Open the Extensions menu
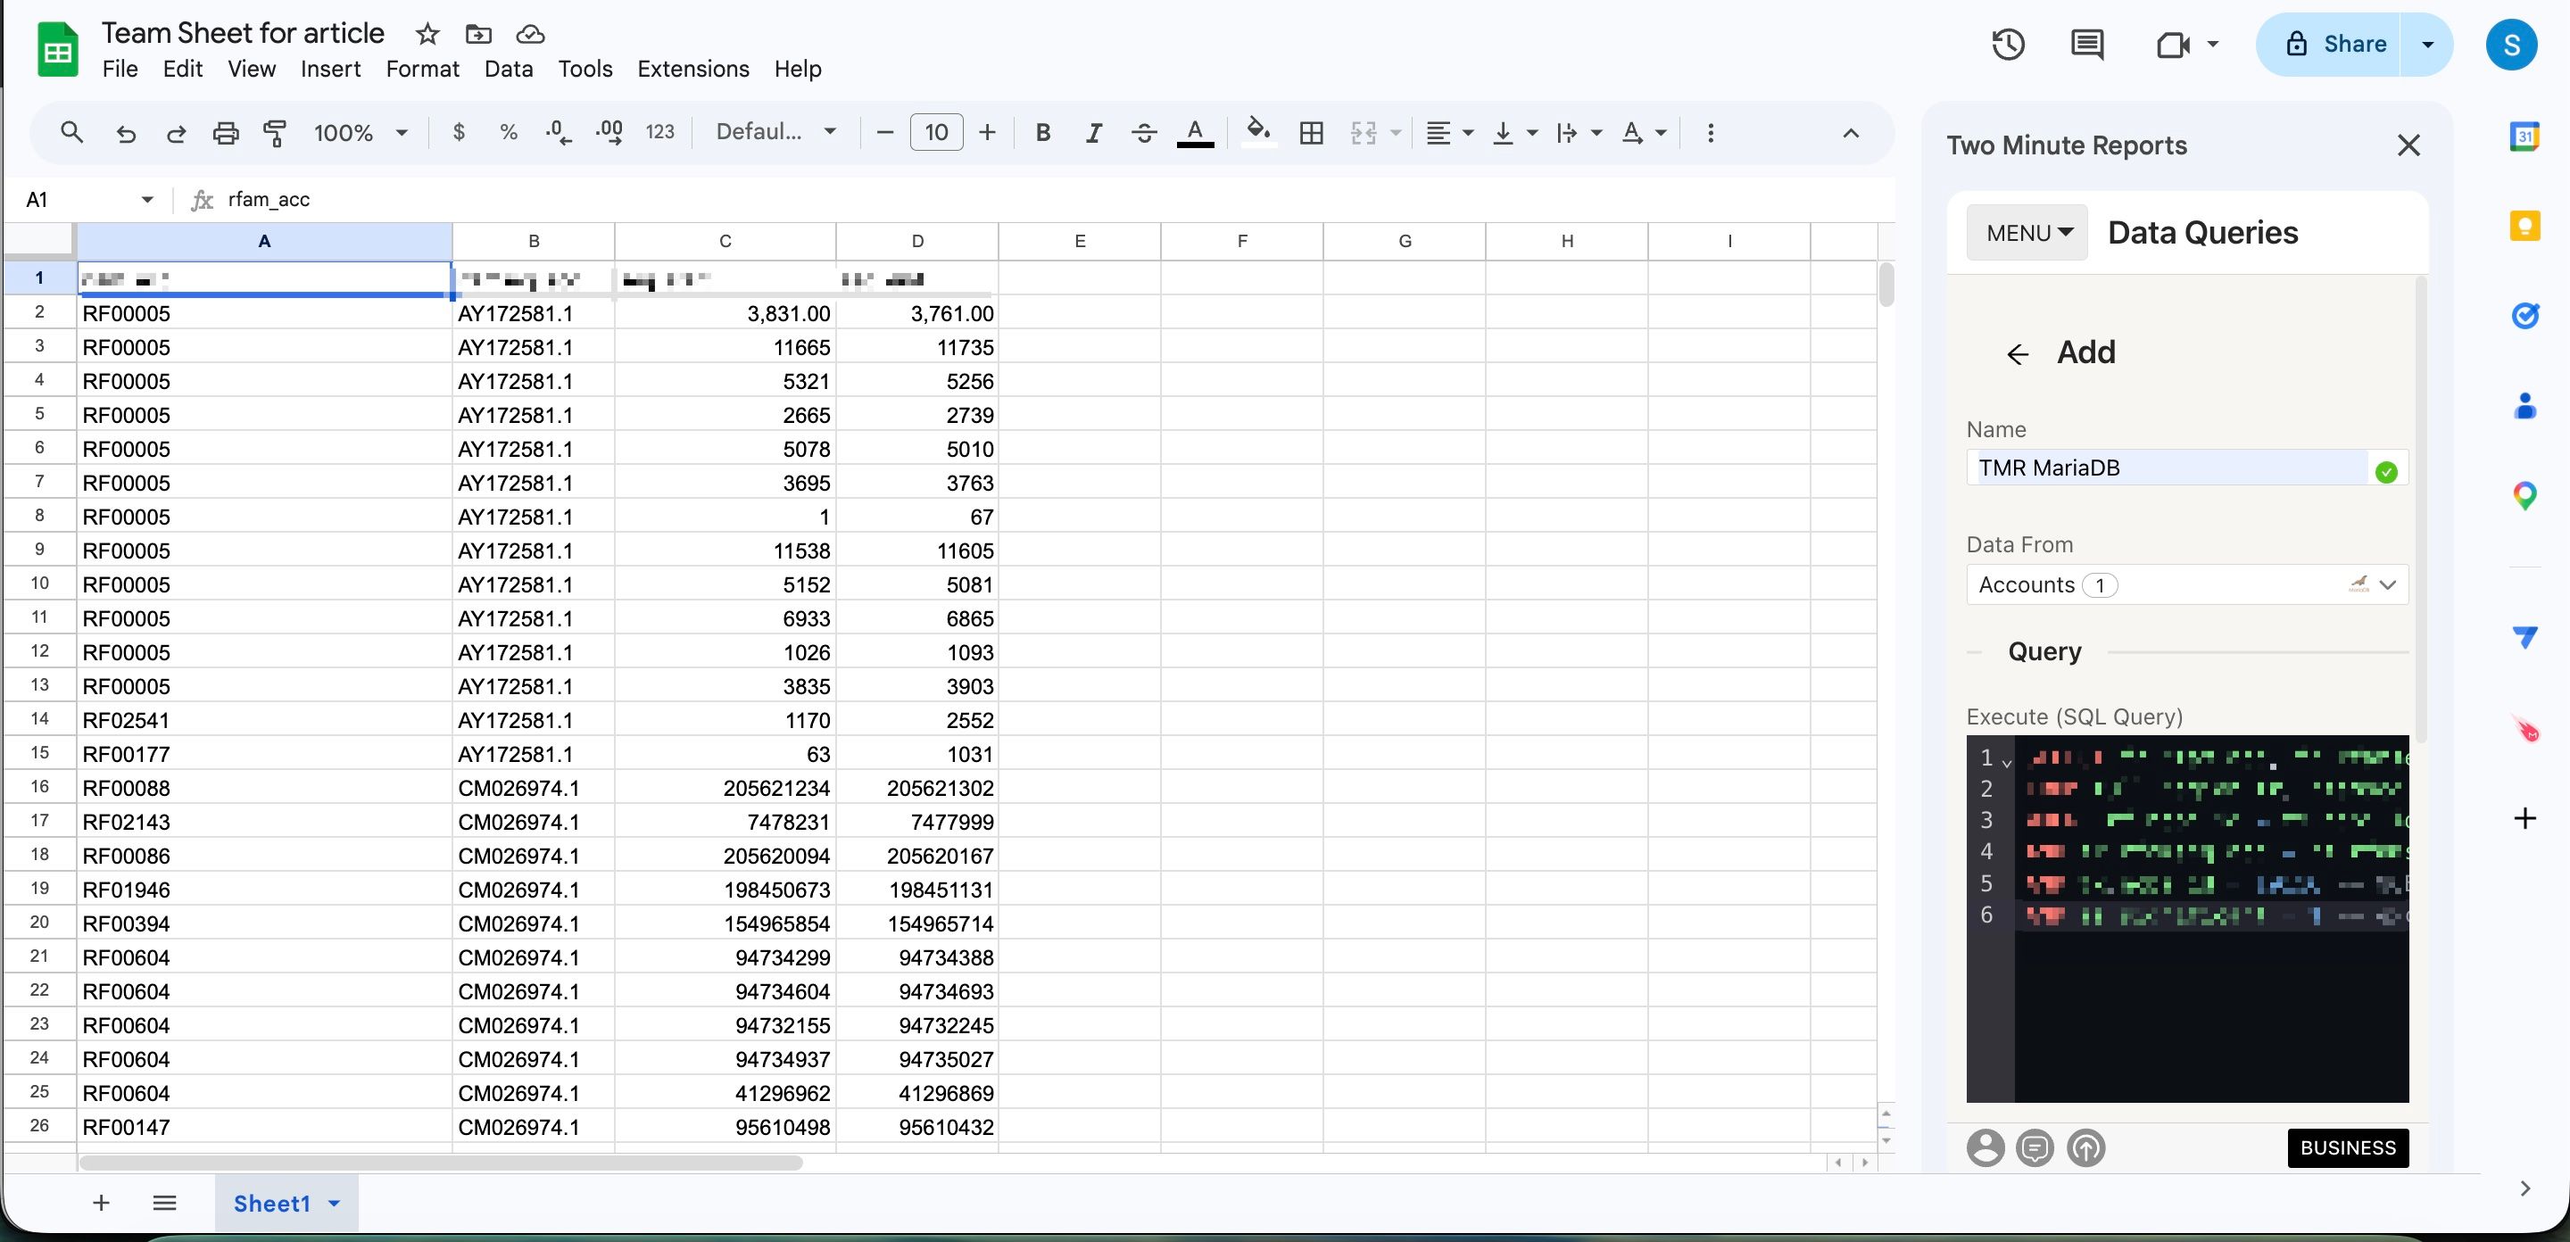Image resolution: width=2570 pixels, height=1242 pixels. [692, 69]
